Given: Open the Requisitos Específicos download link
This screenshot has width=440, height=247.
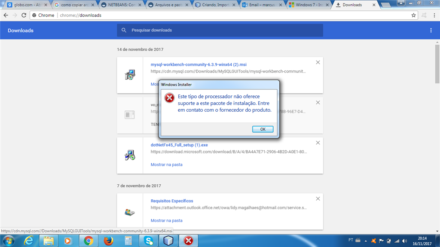Looking at the screenshot, I should [172, 201].
